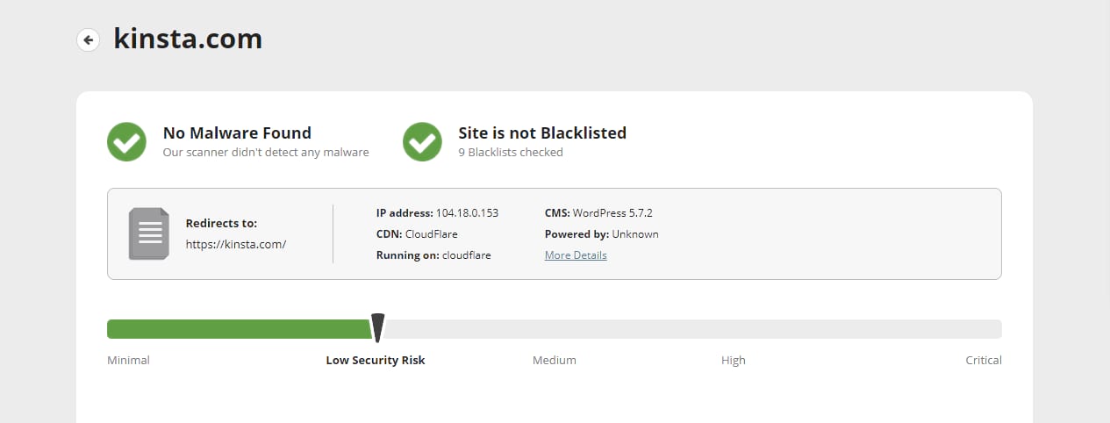This screenshot has height=423, width=1110.
Task: Click the CMS: WordPress 5.7.2 entry
Action: 598,213
